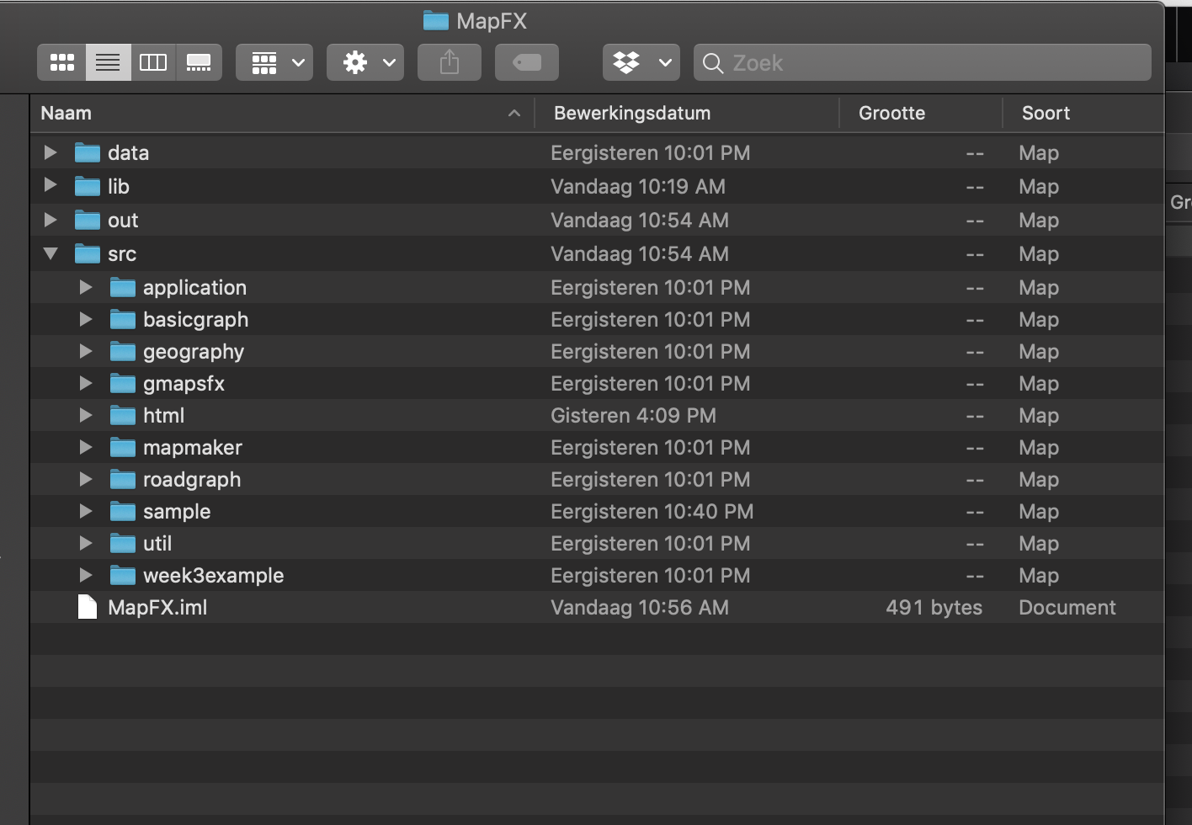Select the application folder icon
The width and height of the screenshot is (1192, 825).
coord(123,287)
